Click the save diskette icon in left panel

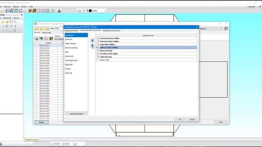pos(11,22)
